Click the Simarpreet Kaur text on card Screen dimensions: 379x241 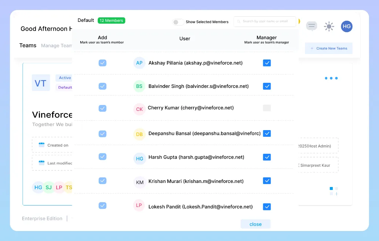(315, 165)
